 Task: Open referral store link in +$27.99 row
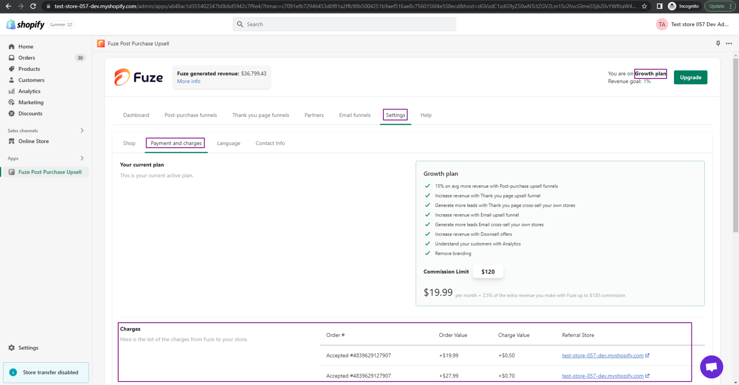click(x=606, y=376)
